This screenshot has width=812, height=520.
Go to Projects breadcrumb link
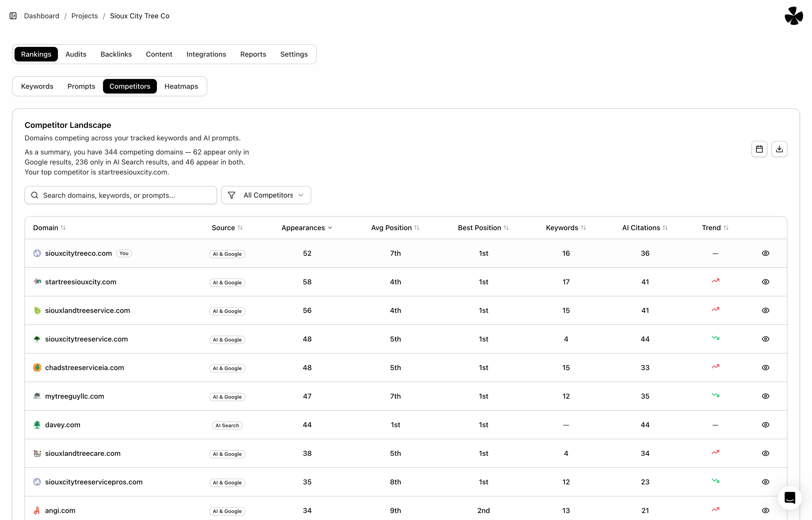(x=84, y=16)
